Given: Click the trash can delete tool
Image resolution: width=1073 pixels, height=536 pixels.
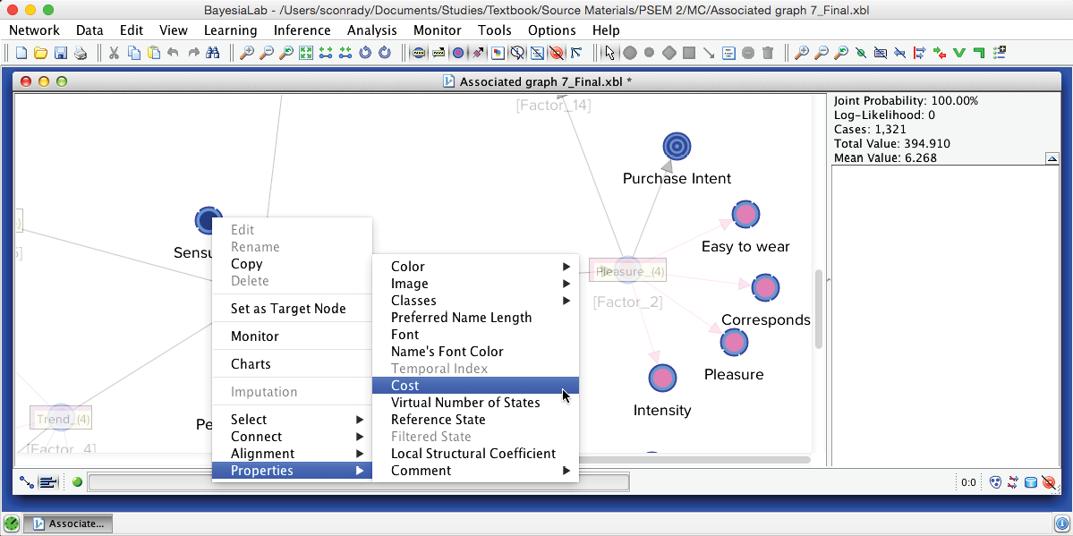Looking at the screenshot, I should point(768,53).
